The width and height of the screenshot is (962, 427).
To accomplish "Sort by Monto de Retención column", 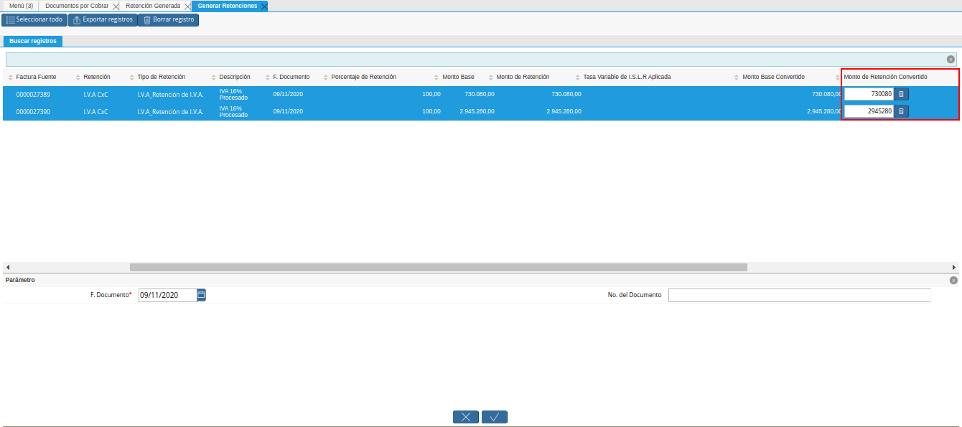I will click(x=523, y=77).
